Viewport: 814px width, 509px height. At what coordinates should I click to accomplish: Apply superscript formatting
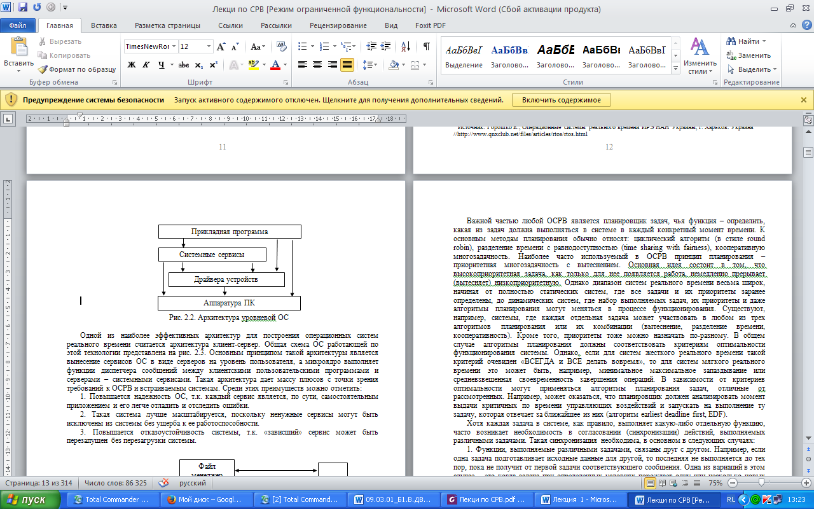tap(213, 65)
